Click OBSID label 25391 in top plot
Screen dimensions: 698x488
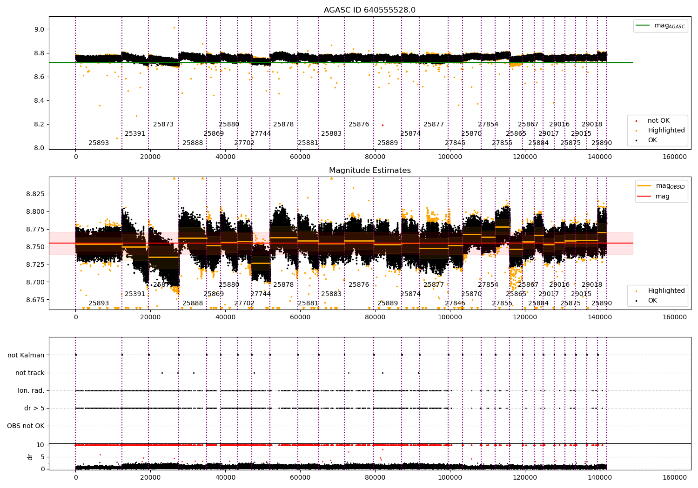[x=135, y=134]
